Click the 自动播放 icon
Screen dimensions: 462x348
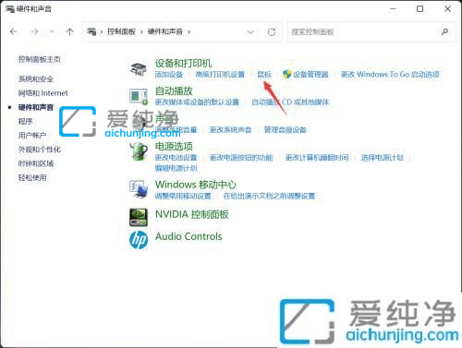(x=139, y=96)
